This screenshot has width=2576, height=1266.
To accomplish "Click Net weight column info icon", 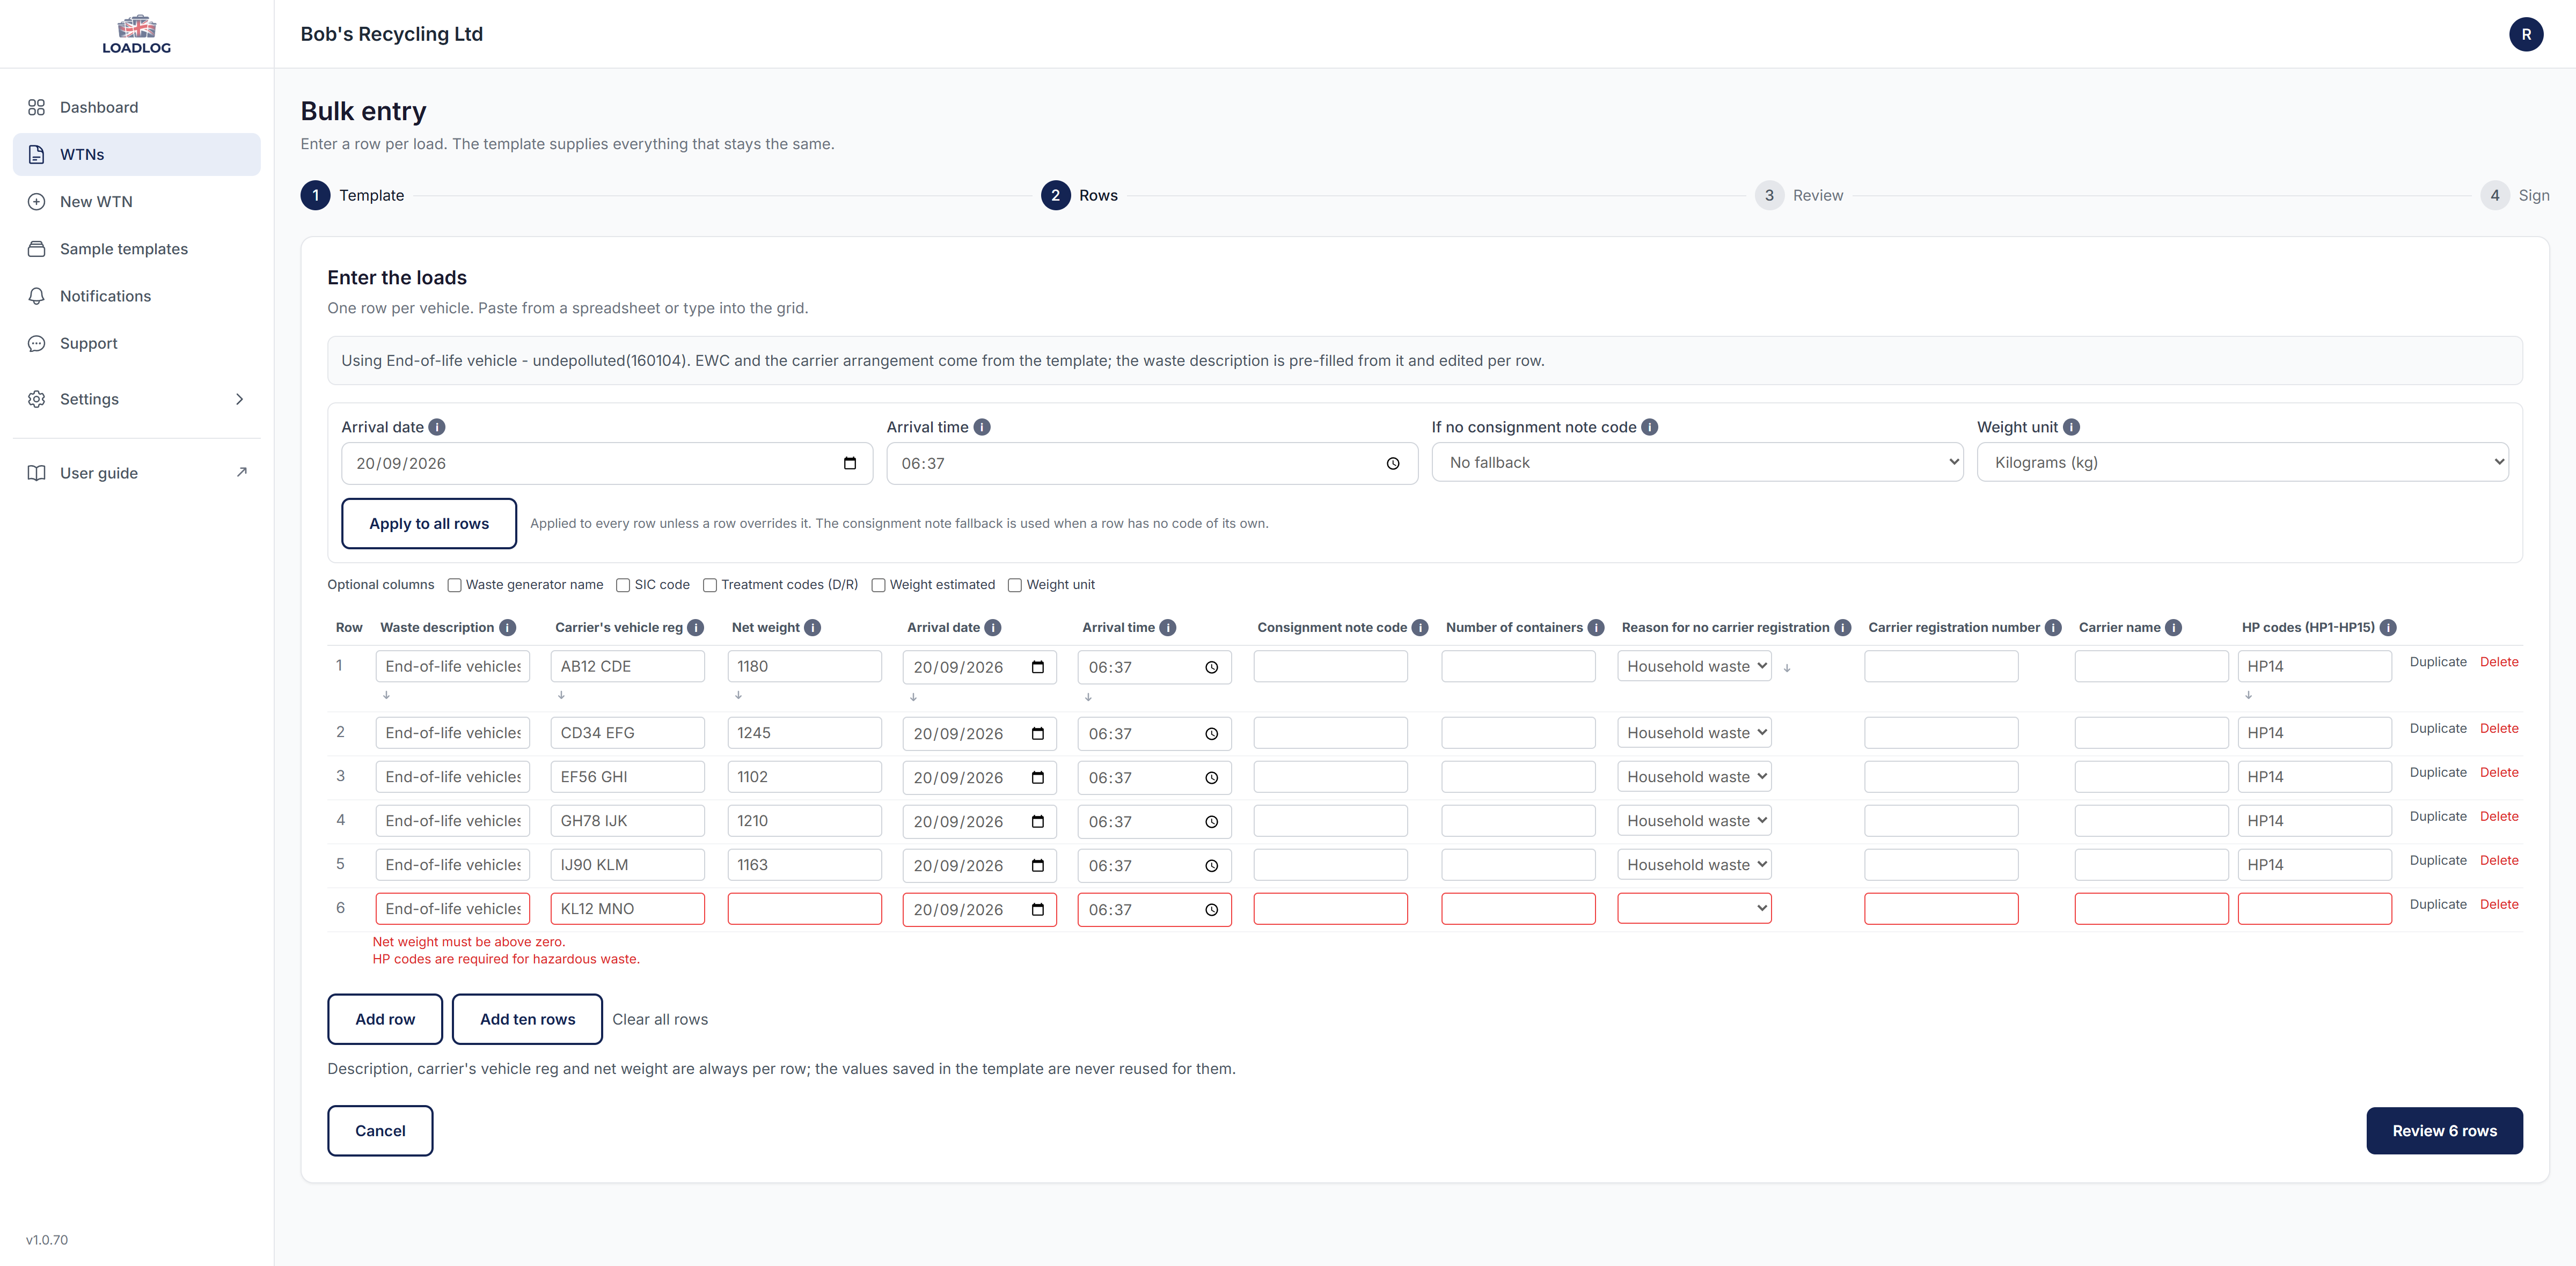I will point(813,628).
